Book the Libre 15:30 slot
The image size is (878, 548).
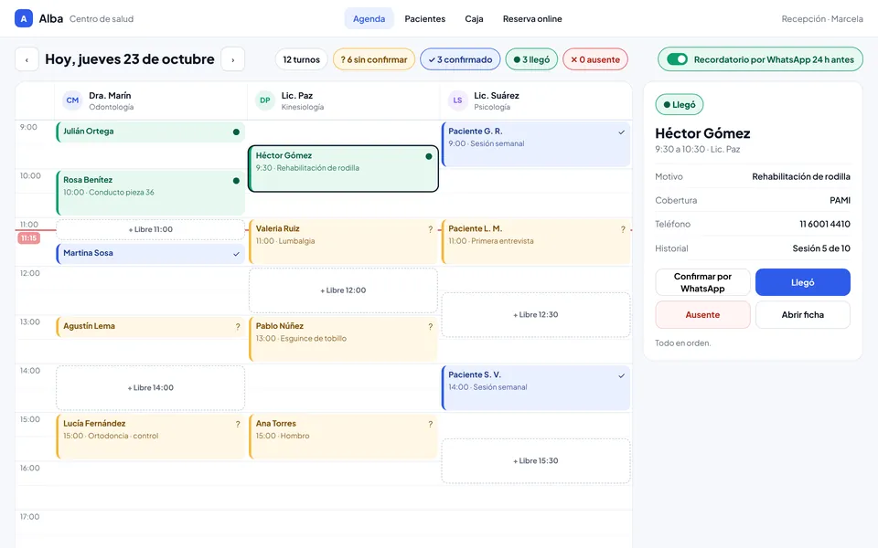(536, 460)
